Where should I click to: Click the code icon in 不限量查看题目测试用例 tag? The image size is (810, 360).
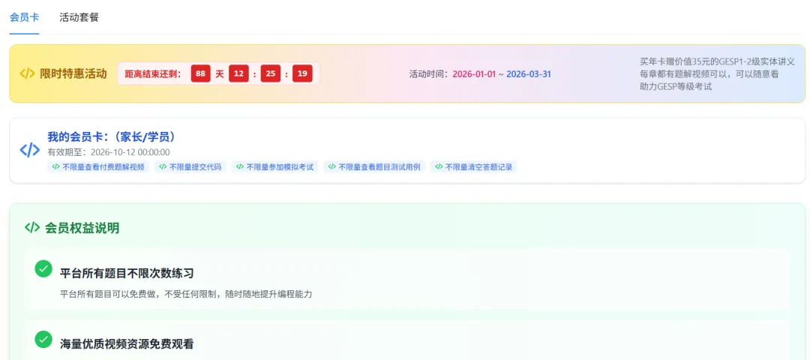click(x=332, y=166)
